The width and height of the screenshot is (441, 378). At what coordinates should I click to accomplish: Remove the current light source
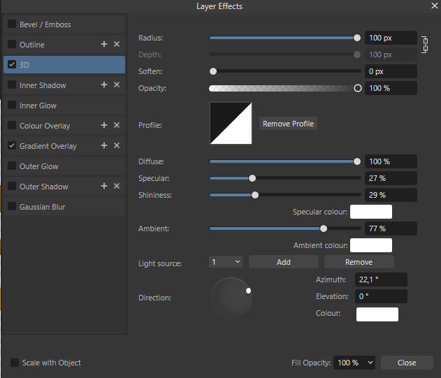click(359, 262)
